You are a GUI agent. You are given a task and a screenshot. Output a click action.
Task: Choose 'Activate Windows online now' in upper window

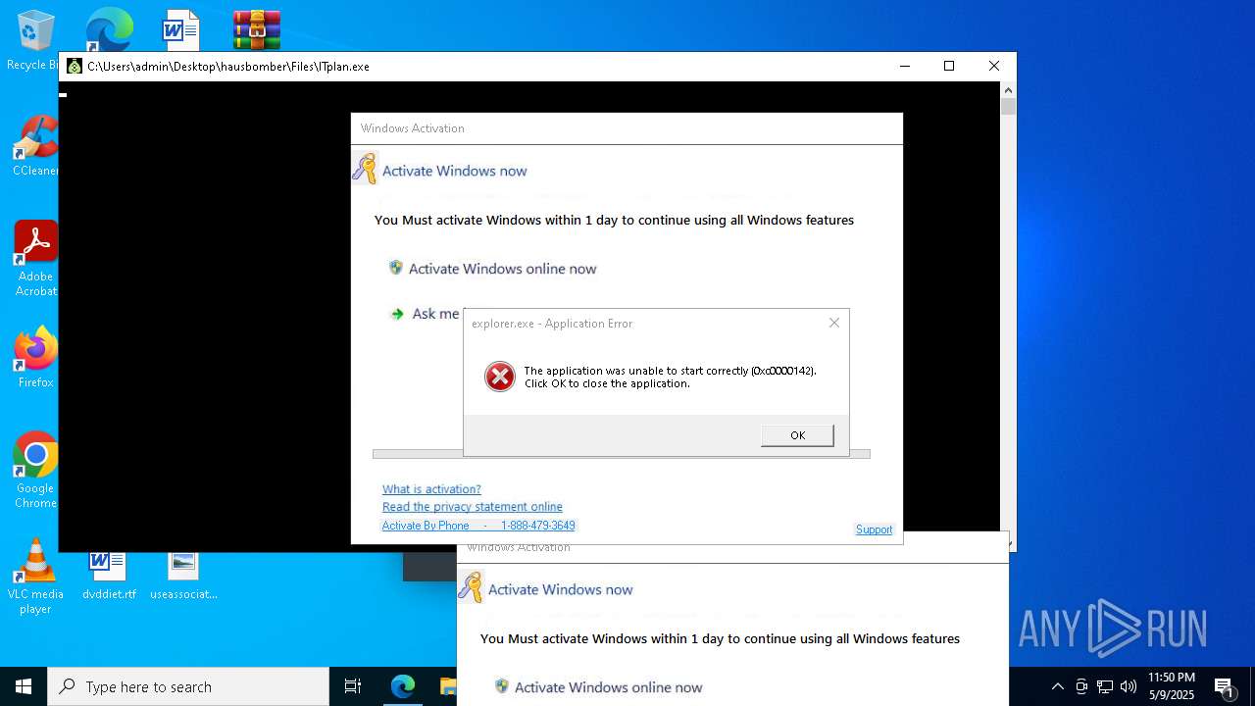pos(502,269)
